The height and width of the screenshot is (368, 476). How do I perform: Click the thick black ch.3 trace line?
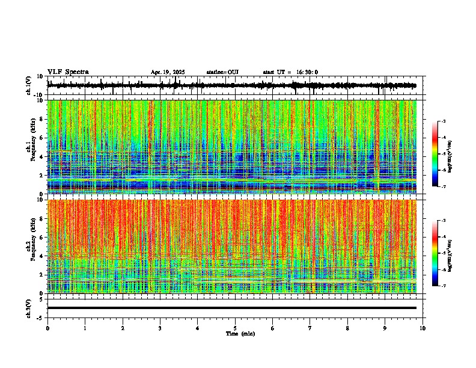pyautogui.click(x=232, y=308)
